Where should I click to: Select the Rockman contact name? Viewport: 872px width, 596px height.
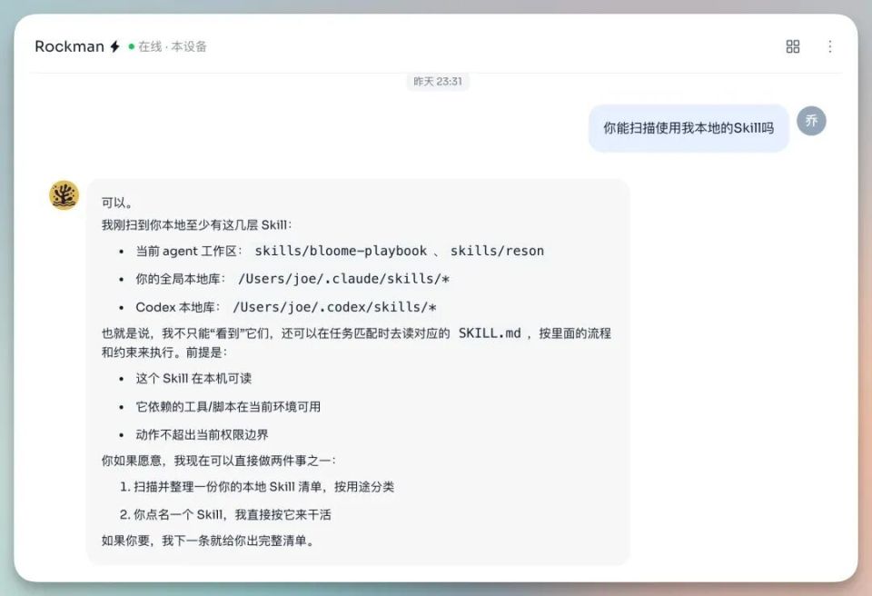pos(72,45)
